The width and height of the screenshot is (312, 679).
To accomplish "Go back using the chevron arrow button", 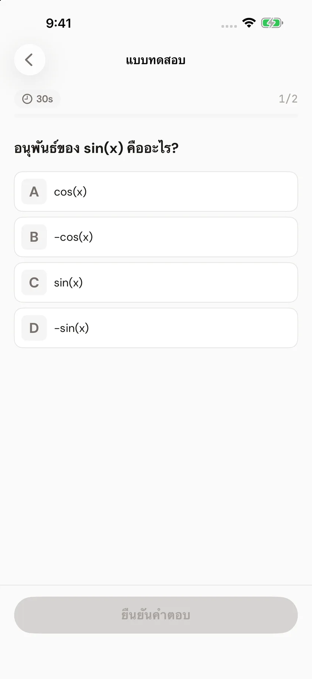I will (30, 60).
